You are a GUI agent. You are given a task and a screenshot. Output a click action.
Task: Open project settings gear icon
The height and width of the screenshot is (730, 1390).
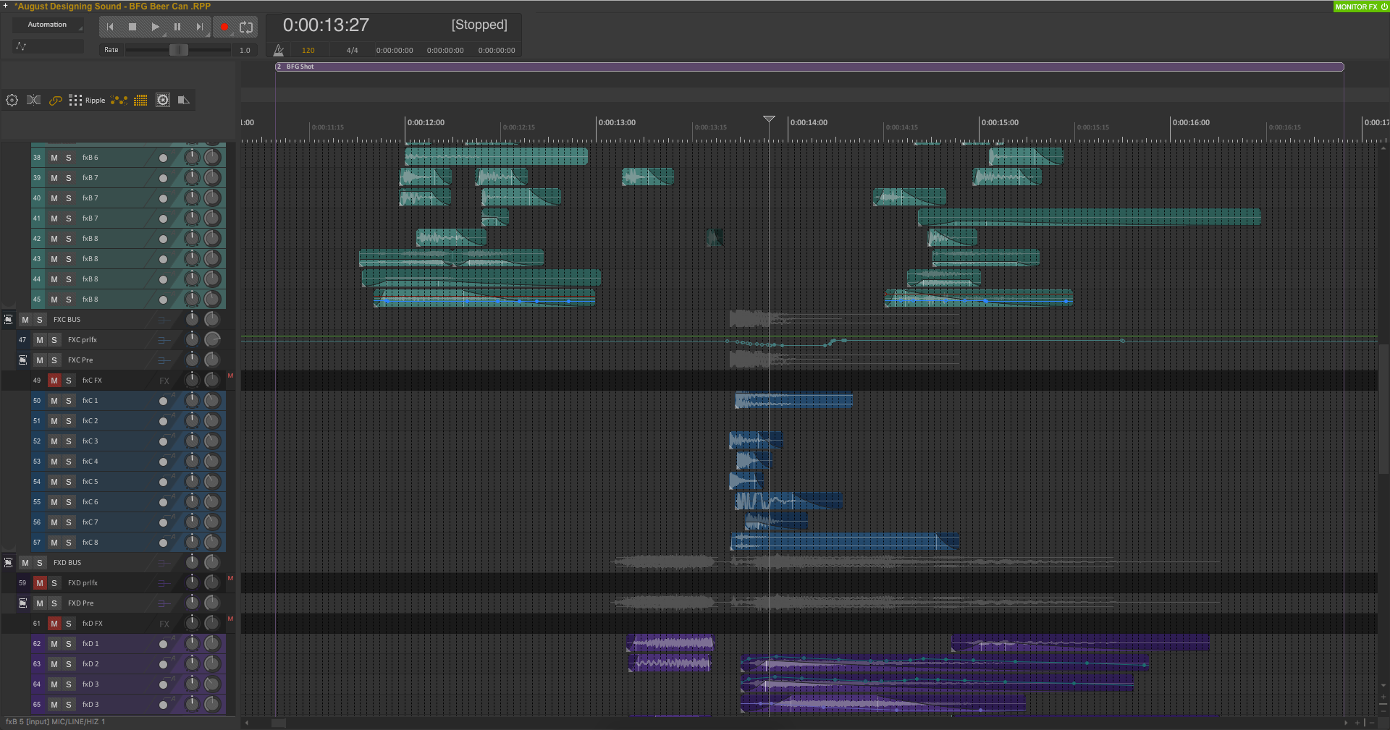pos(12,101)
